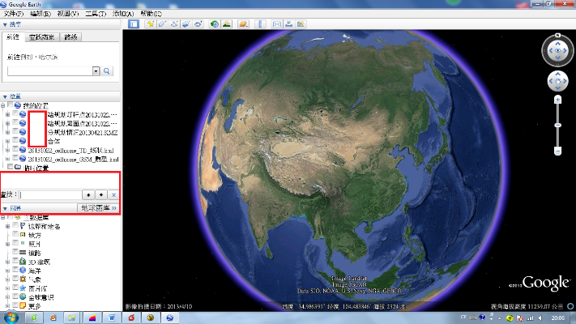Toggle the sidebar show/hide toolbar icon
Viewport: 576px width, 324px height.
[134, 24]
